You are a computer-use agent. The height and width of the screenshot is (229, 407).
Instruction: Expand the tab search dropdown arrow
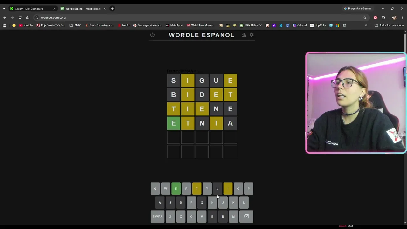point(4,9)
